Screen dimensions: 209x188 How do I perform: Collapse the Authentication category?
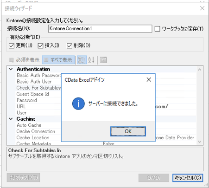(11, 69)
